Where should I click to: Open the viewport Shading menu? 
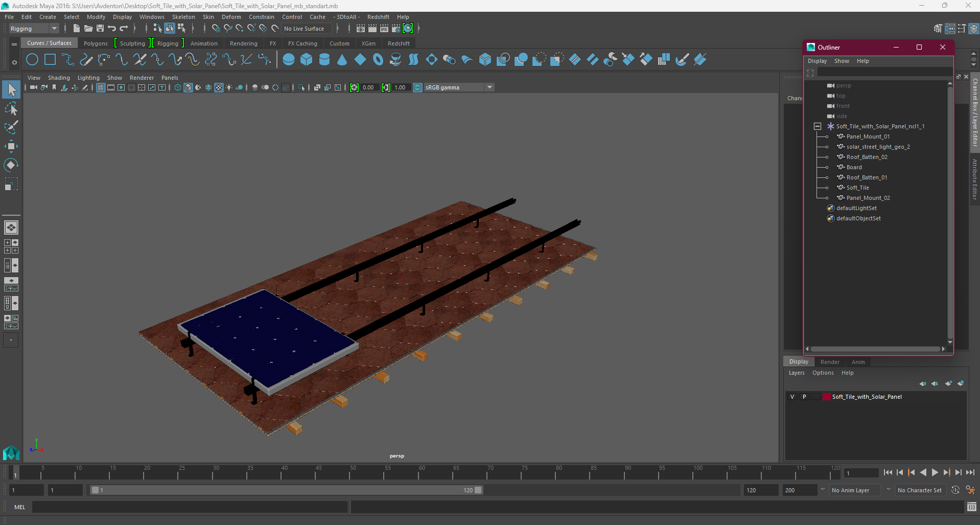click(59, 78)
